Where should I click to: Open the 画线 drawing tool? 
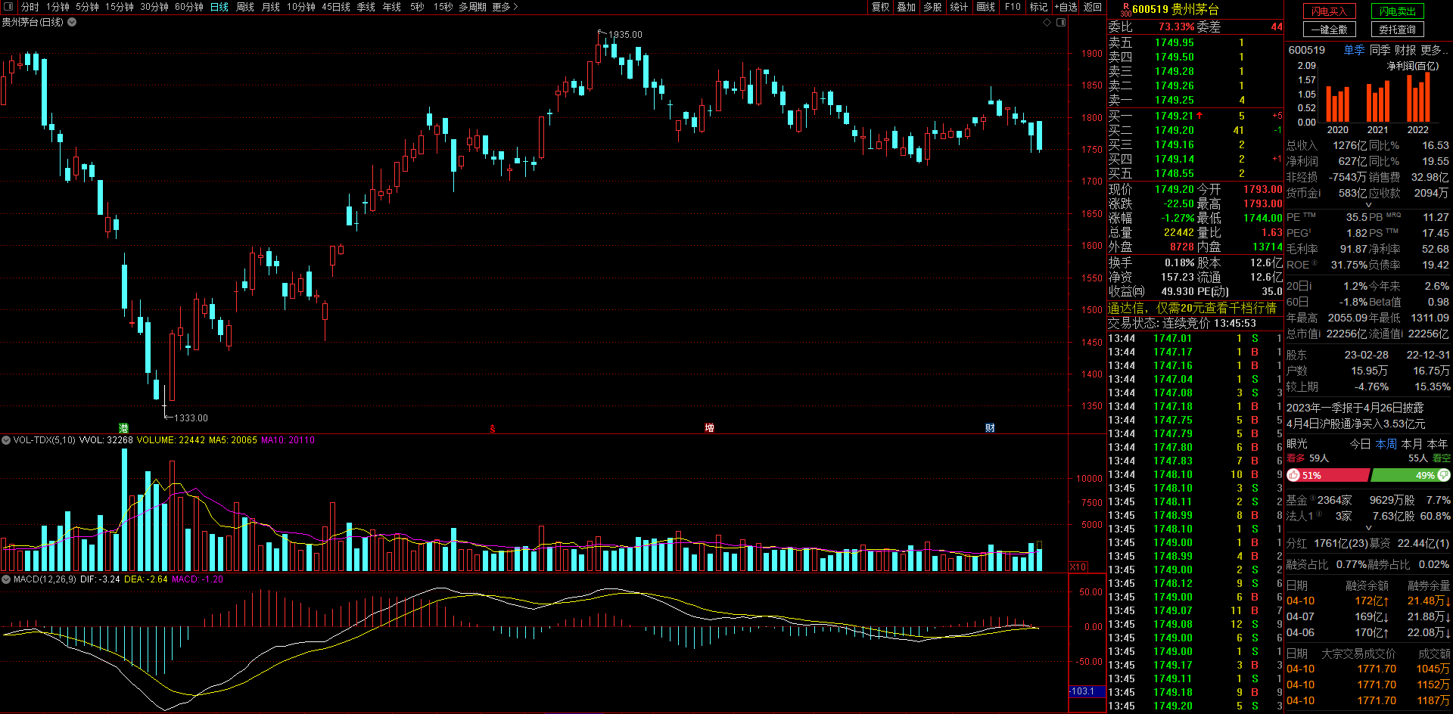click(x=986, y=7)
